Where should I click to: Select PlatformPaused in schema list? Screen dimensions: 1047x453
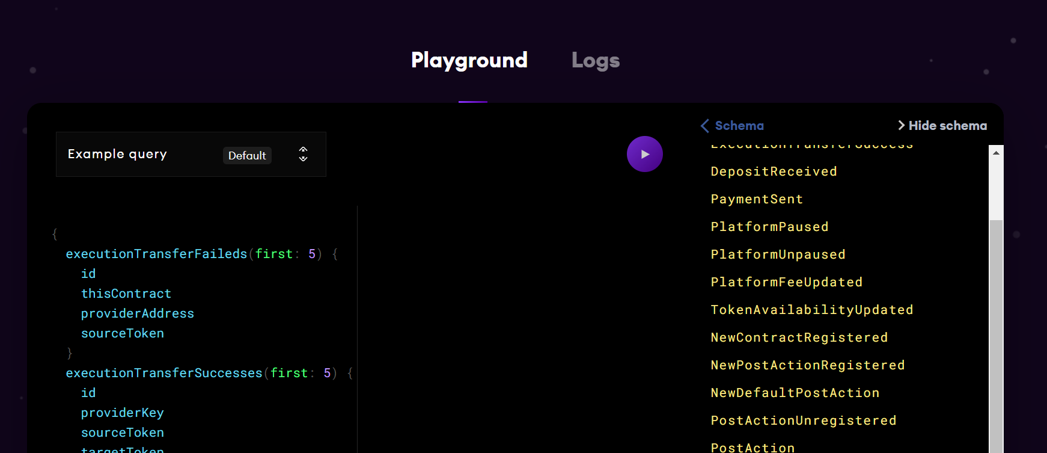[769, 227]
